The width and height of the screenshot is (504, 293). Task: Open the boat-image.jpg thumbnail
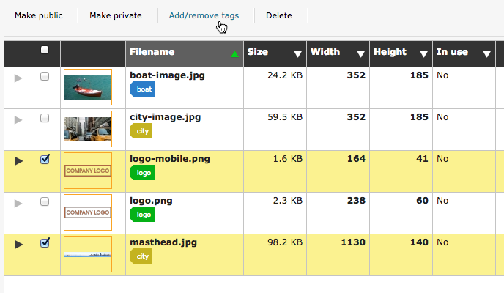click(x=88, y=87)
